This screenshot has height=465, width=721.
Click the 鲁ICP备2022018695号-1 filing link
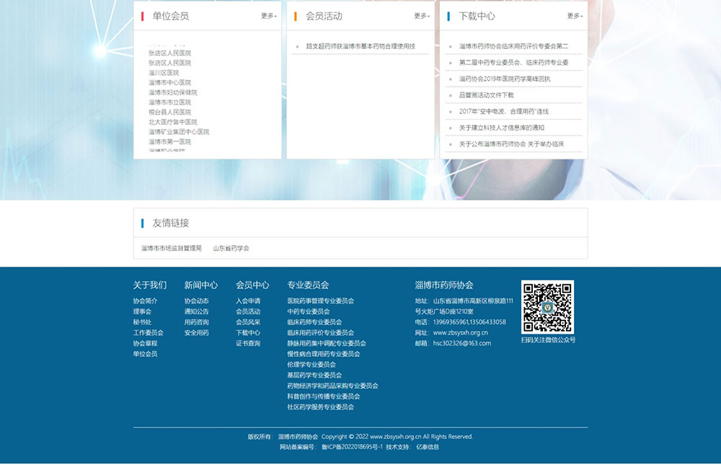click(352, 447)
